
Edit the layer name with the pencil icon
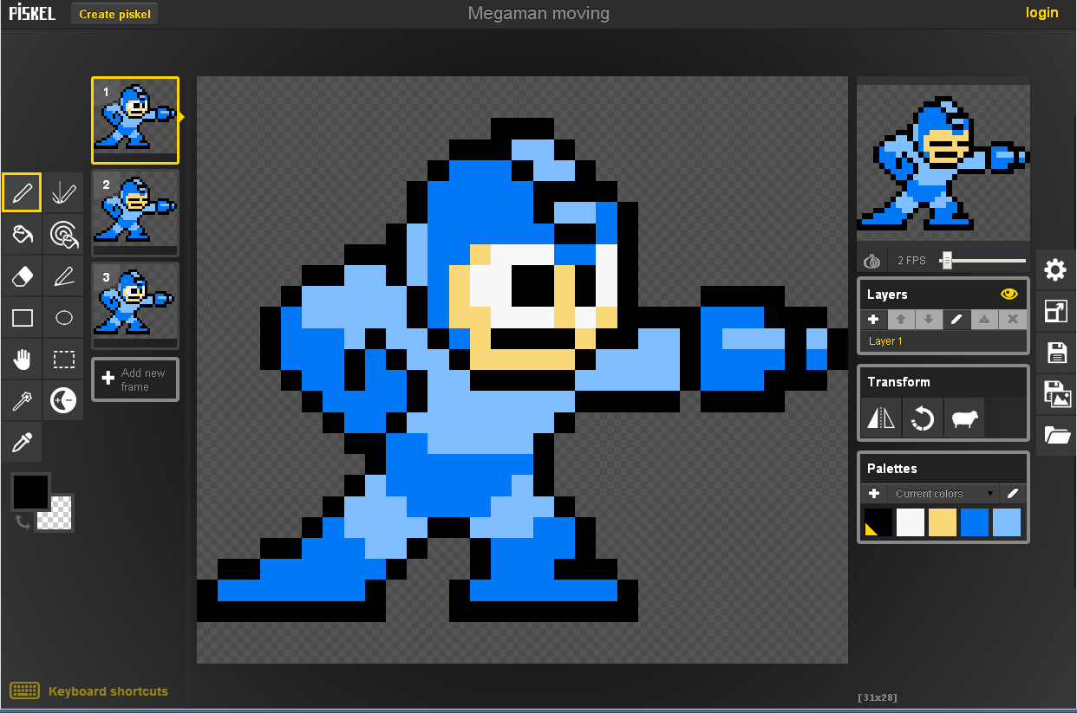(956, 320)
